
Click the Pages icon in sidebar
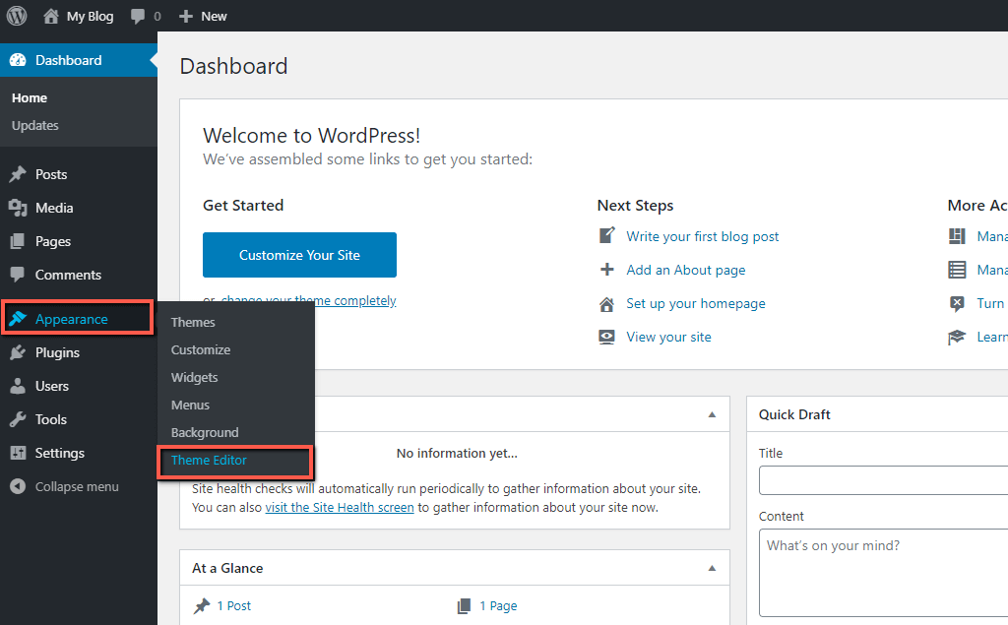[x=18, y=241]
